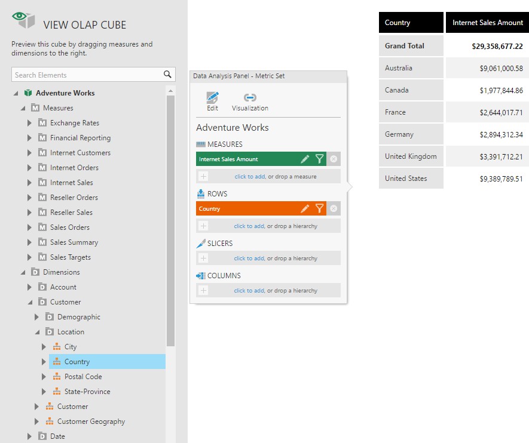The height and width of the screenshot is (443, 529).
Task: Remove the Internet Sales Amount measure
Action: tap(334, 159)
